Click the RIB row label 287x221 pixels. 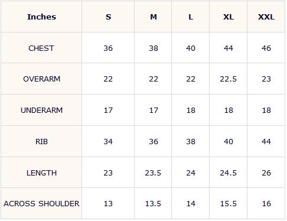[41, 141]
